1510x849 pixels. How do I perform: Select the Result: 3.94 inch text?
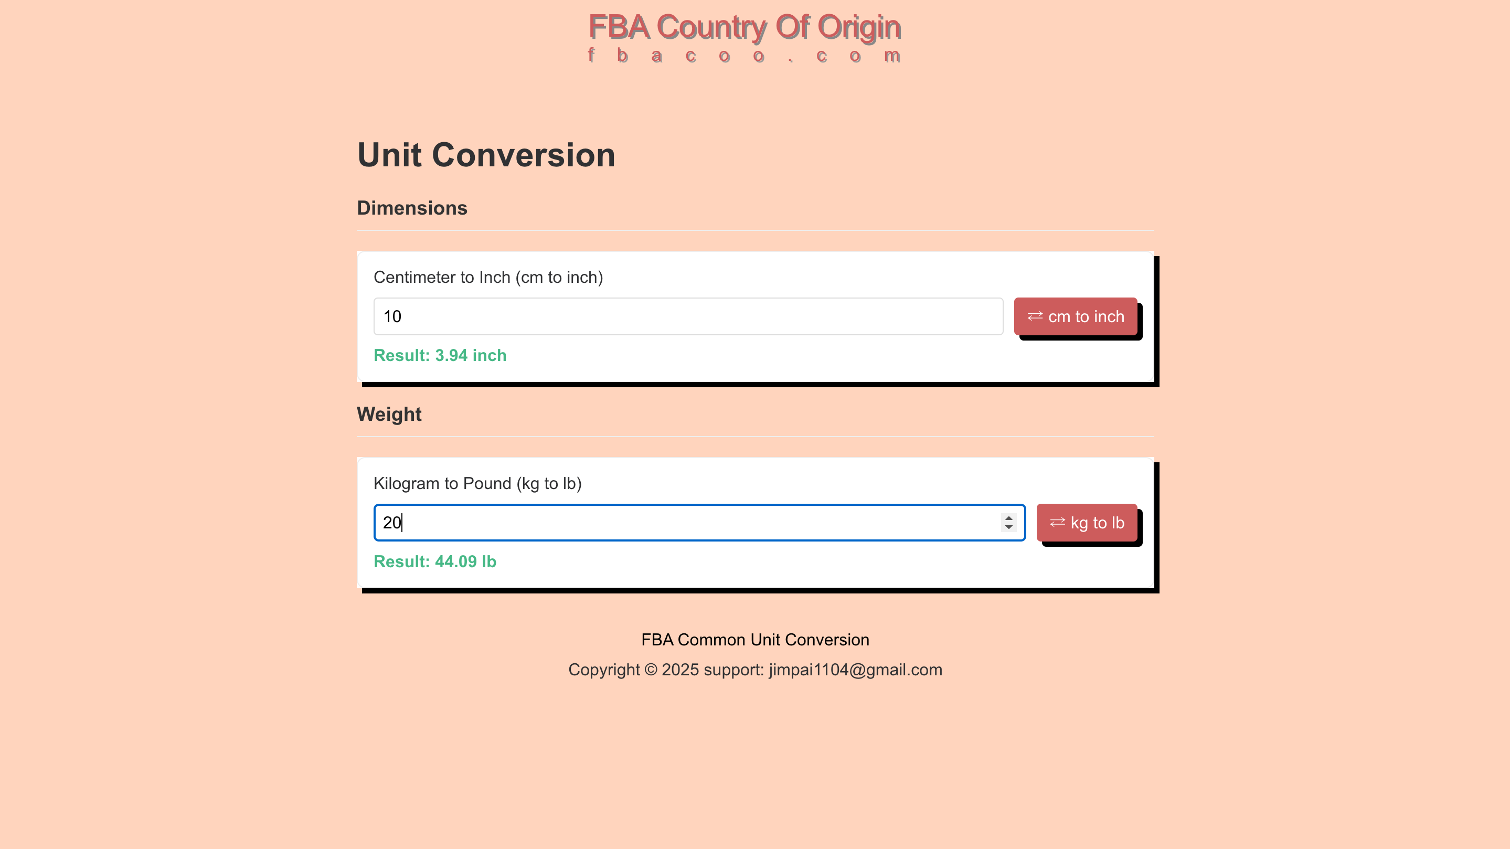[440, 355]
